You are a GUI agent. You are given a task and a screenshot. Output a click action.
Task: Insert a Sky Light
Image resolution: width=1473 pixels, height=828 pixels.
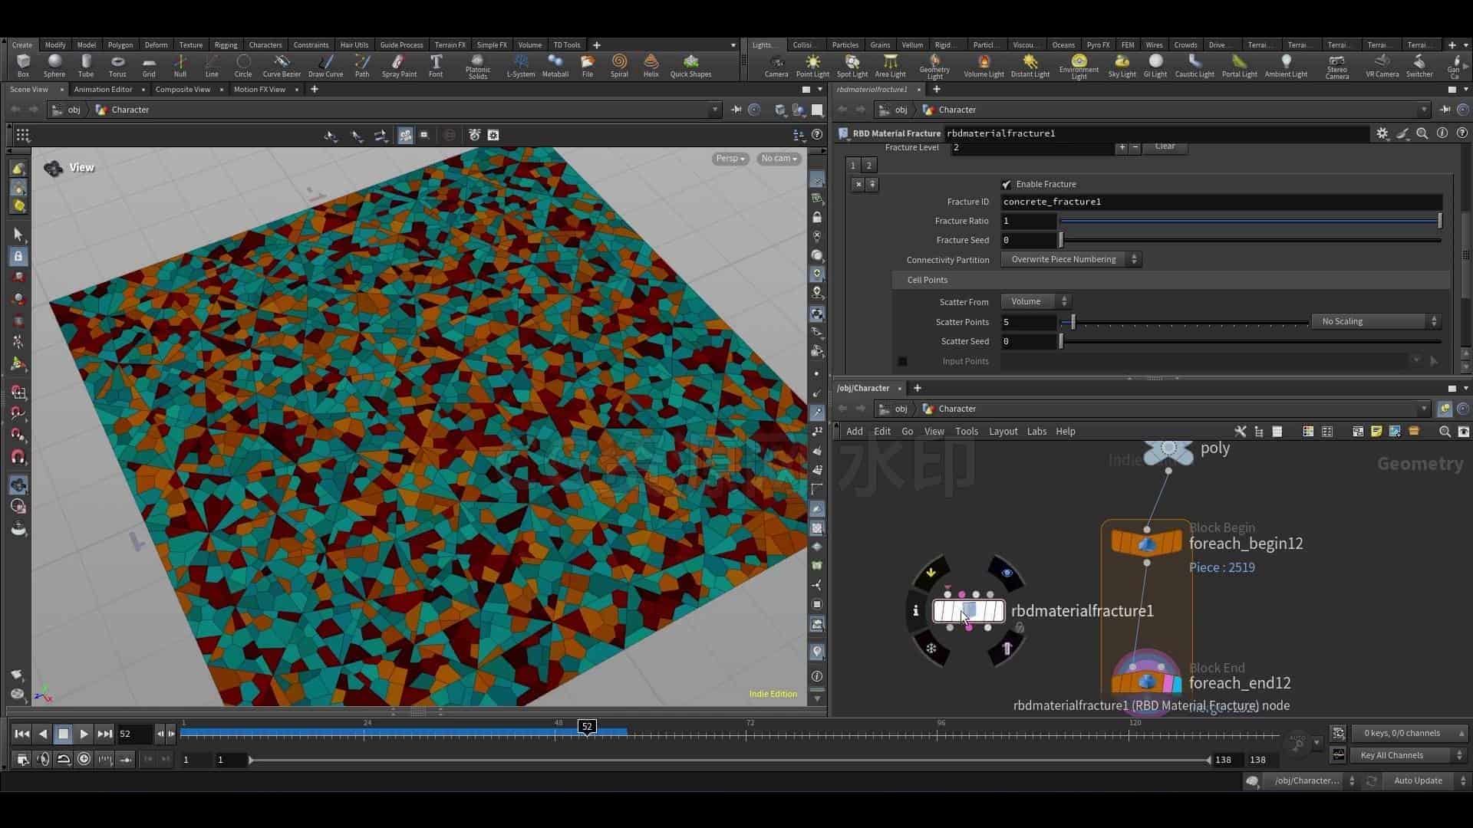[1122, 65]
